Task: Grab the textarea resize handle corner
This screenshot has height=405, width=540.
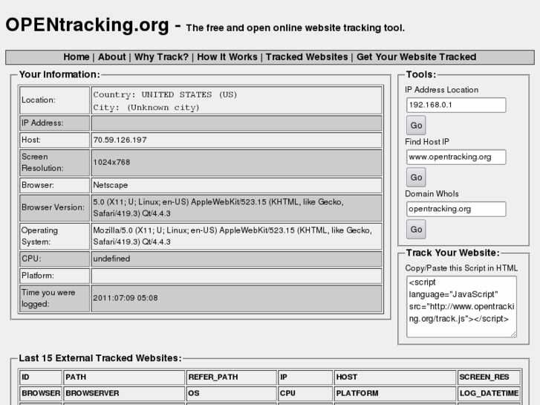Action: (513, 334)
